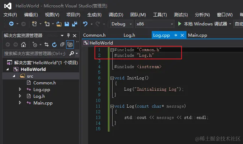The width and height of the screenshot is (243, 144).
Task: Switch to the Main.cpp editor tab
Action: pyautogui.click(x=198, y=35)
